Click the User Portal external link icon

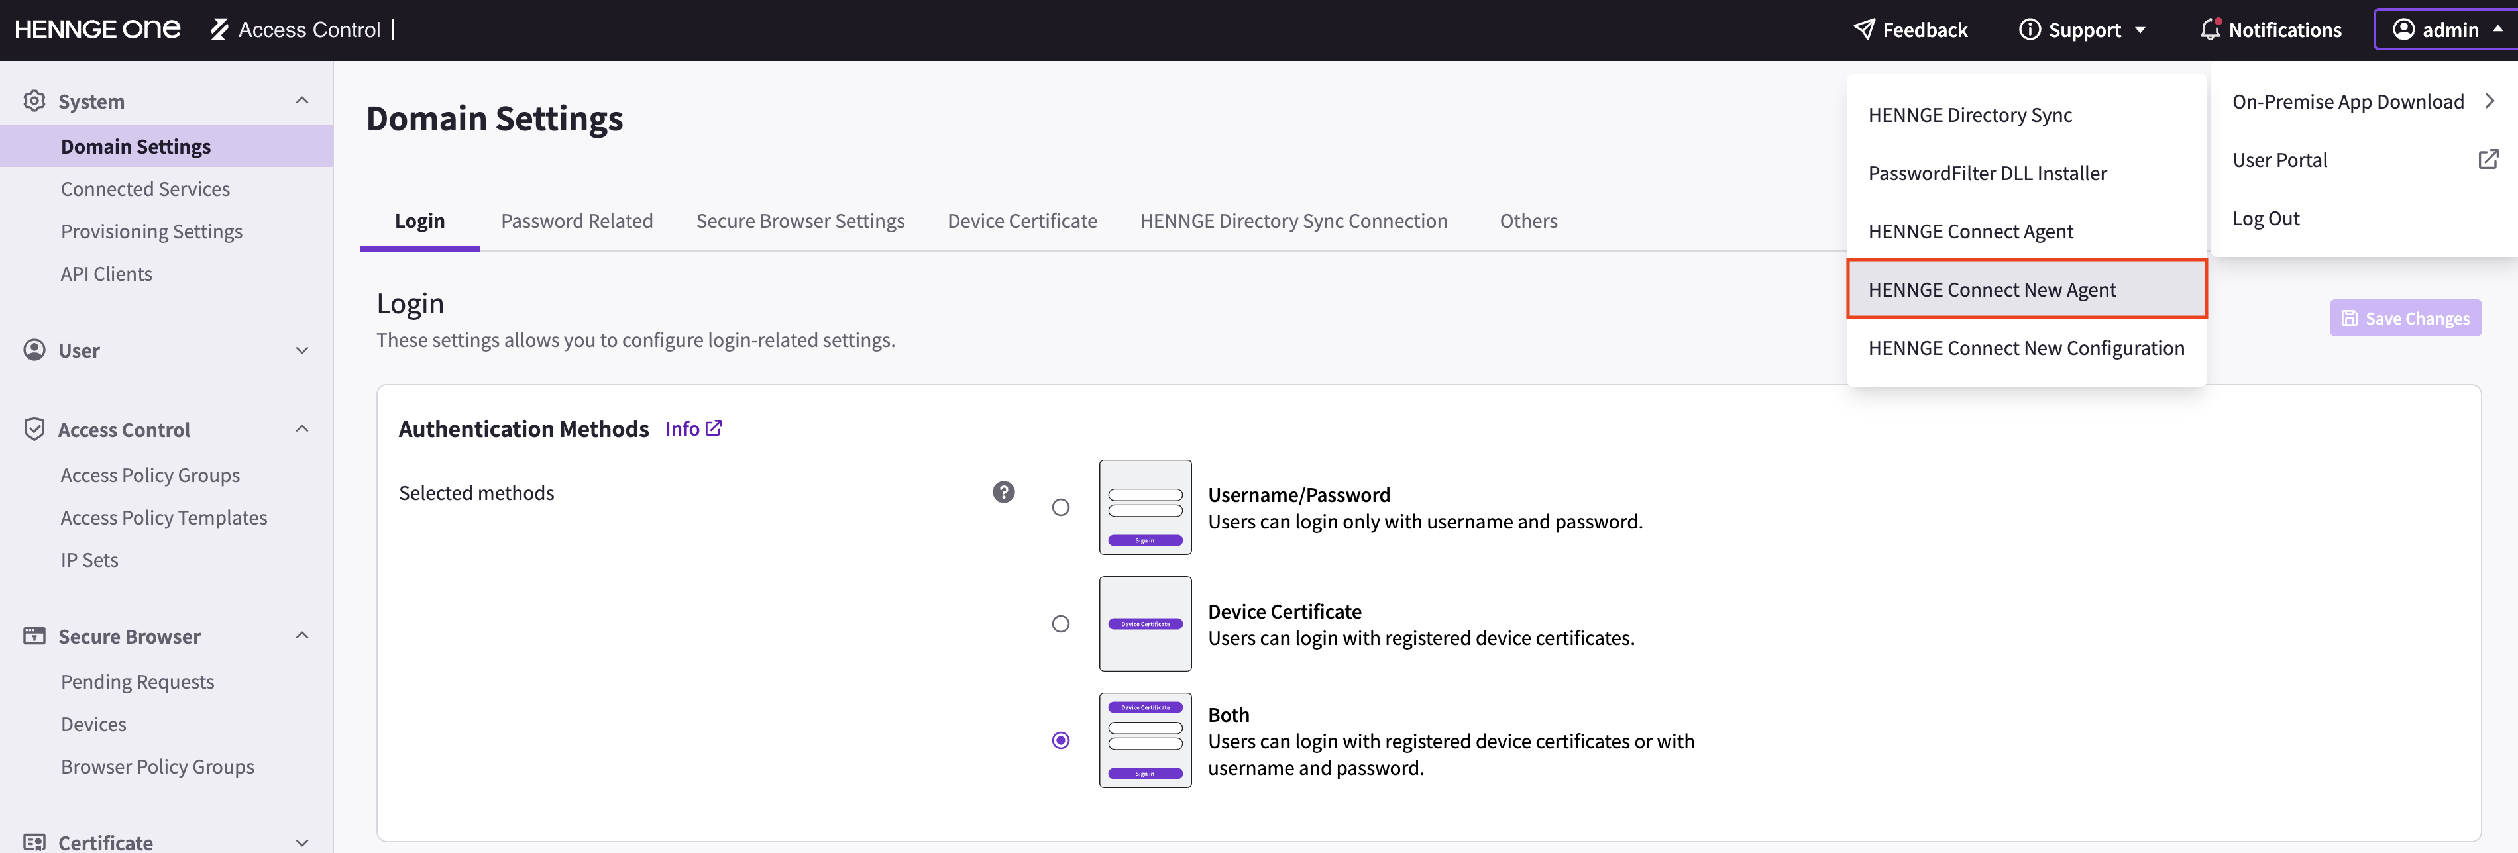coord(2488,159)
